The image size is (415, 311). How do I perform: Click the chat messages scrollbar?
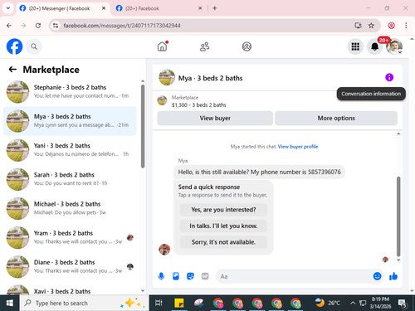tap(398, 216)
